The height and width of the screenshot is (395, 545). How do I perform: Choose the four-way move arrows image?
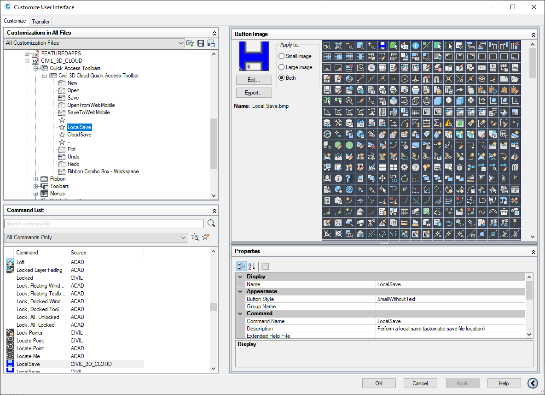pyautogui.click(x=383, y=178)
